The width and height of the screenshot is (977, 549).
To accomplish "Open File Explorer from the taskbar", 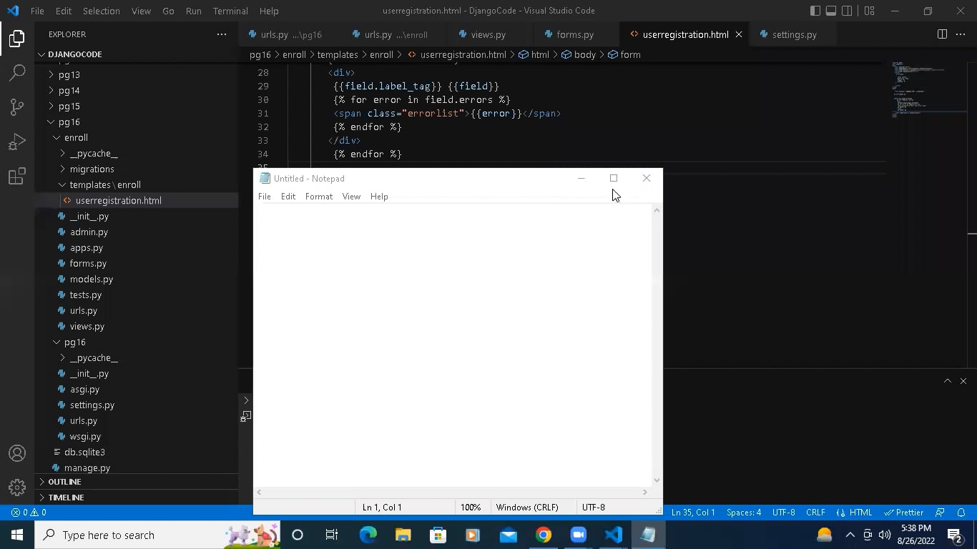I will 403,535.
